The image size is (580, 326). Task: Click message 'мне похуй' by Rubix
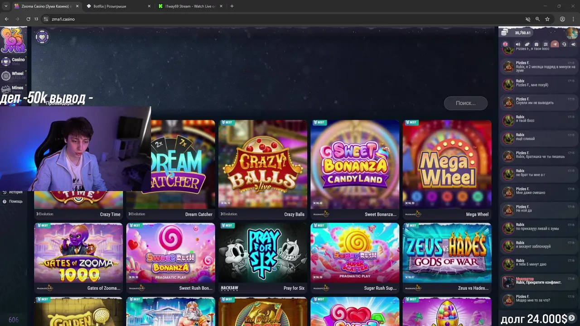(539, 85)
